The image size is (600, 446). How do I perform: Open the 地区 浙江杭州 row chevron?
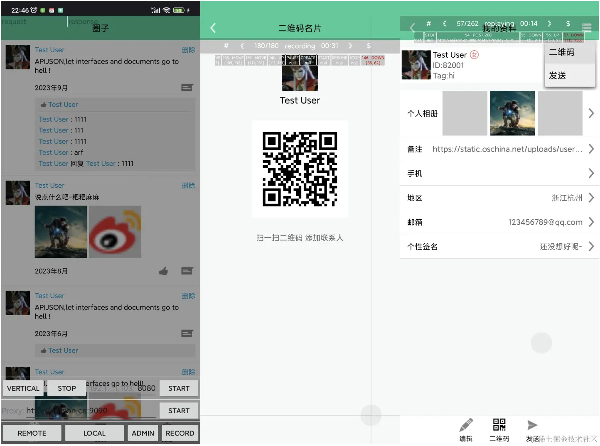(x=591, y=198)
